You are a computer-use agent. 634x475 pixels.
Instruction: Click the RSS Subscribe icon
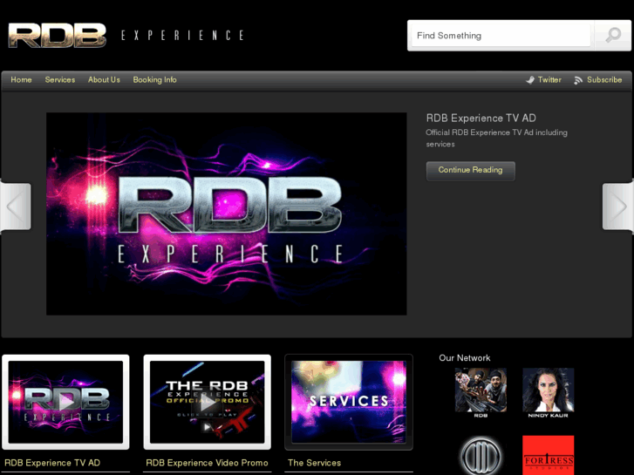tap(578, 80)
